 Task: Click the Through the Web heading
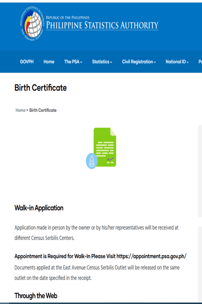[x=36, y=296]
